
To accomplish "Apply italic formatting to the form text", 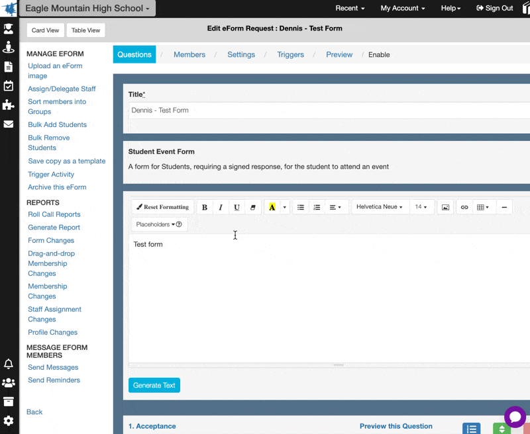I will (x=221, y=207).
